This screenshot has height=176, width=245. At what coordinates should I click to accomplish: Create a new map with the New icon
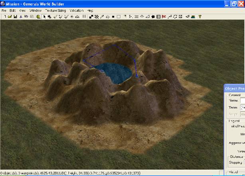point(5,16)
